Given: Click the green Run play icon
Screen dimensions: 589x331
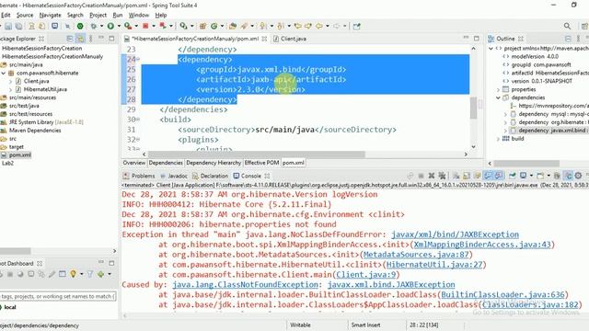Looking at the screenshot, I should (110, 26).
